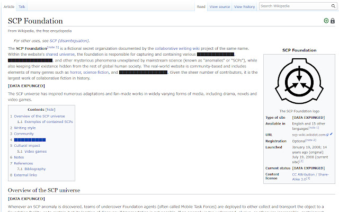
Task: Switch to the Talk tab
Action: pos(22,7)
